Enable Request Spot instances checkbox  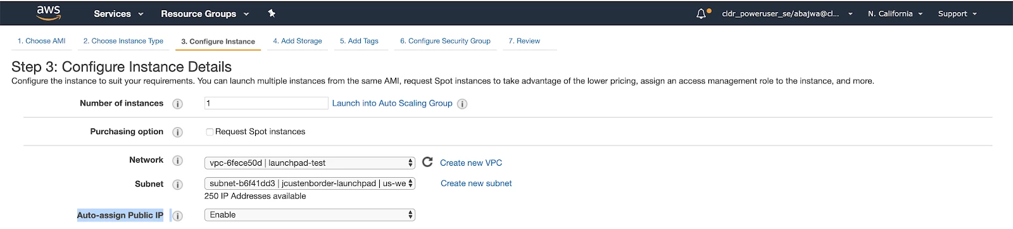point(210,132)
